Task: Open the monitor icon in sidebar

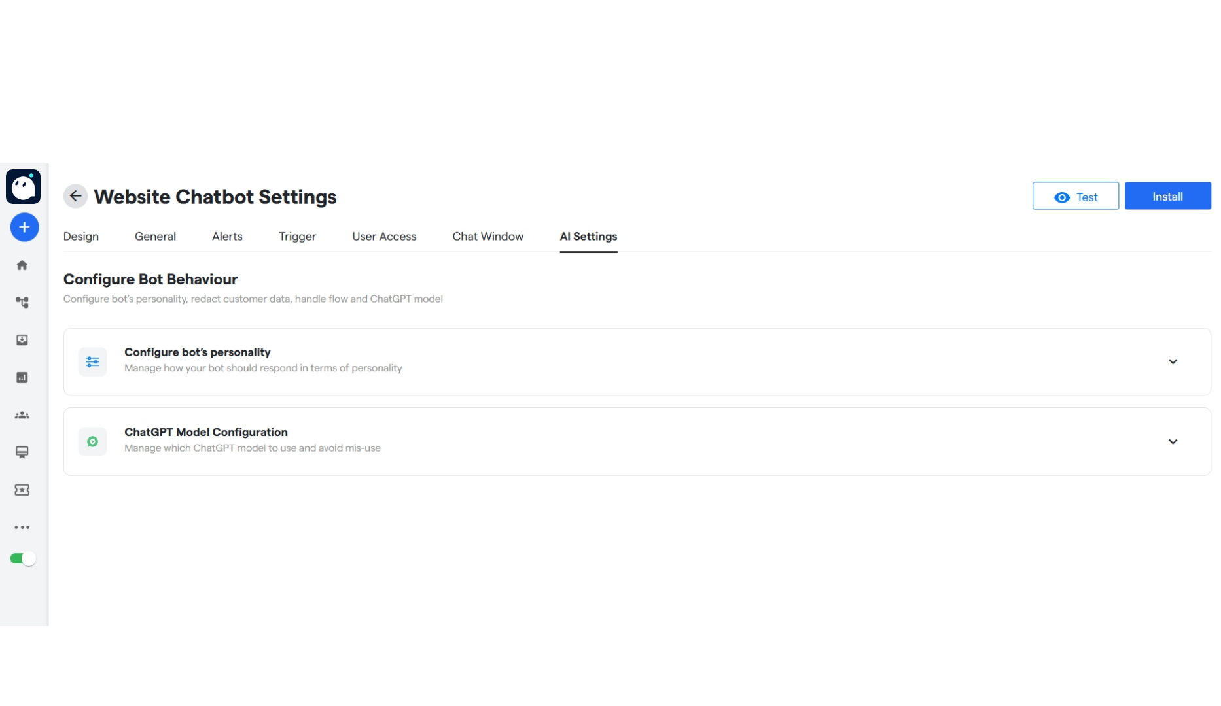Action: tap(22, 452)
